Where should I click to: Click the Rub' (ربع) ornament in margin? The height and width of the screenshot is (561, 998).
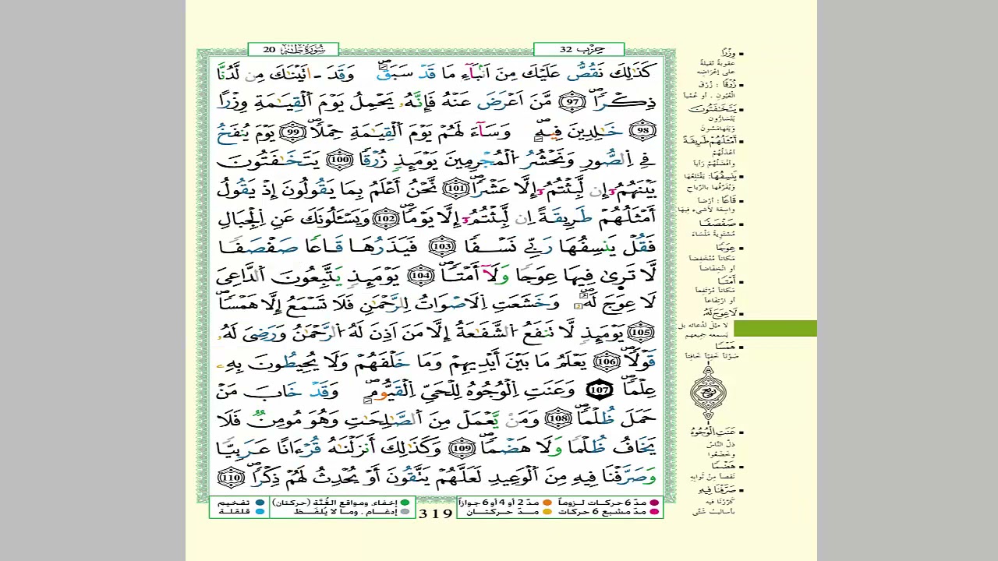coord(709,393)
